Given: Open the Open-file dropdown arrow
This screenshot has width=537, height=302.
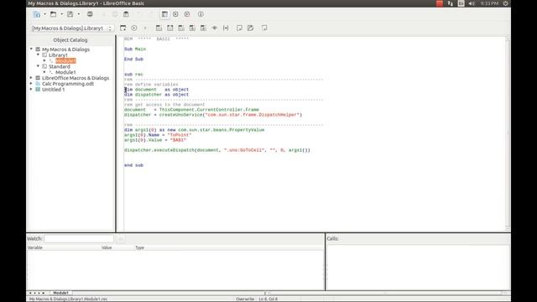Looking at the screenshot, I should point(62,14).
